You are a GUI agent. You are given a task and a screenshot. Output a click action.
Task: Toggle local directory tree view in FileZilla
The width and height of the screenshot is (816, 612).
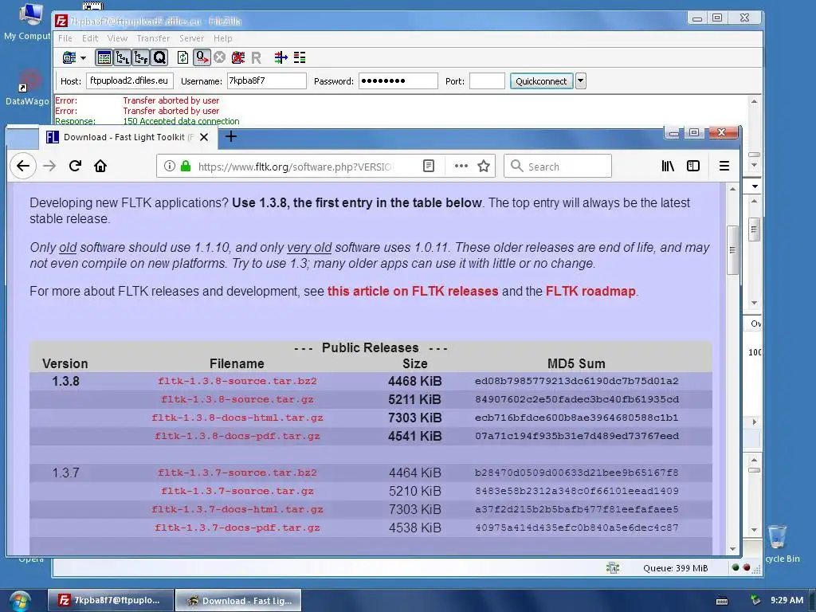click(x=122, y=57)
